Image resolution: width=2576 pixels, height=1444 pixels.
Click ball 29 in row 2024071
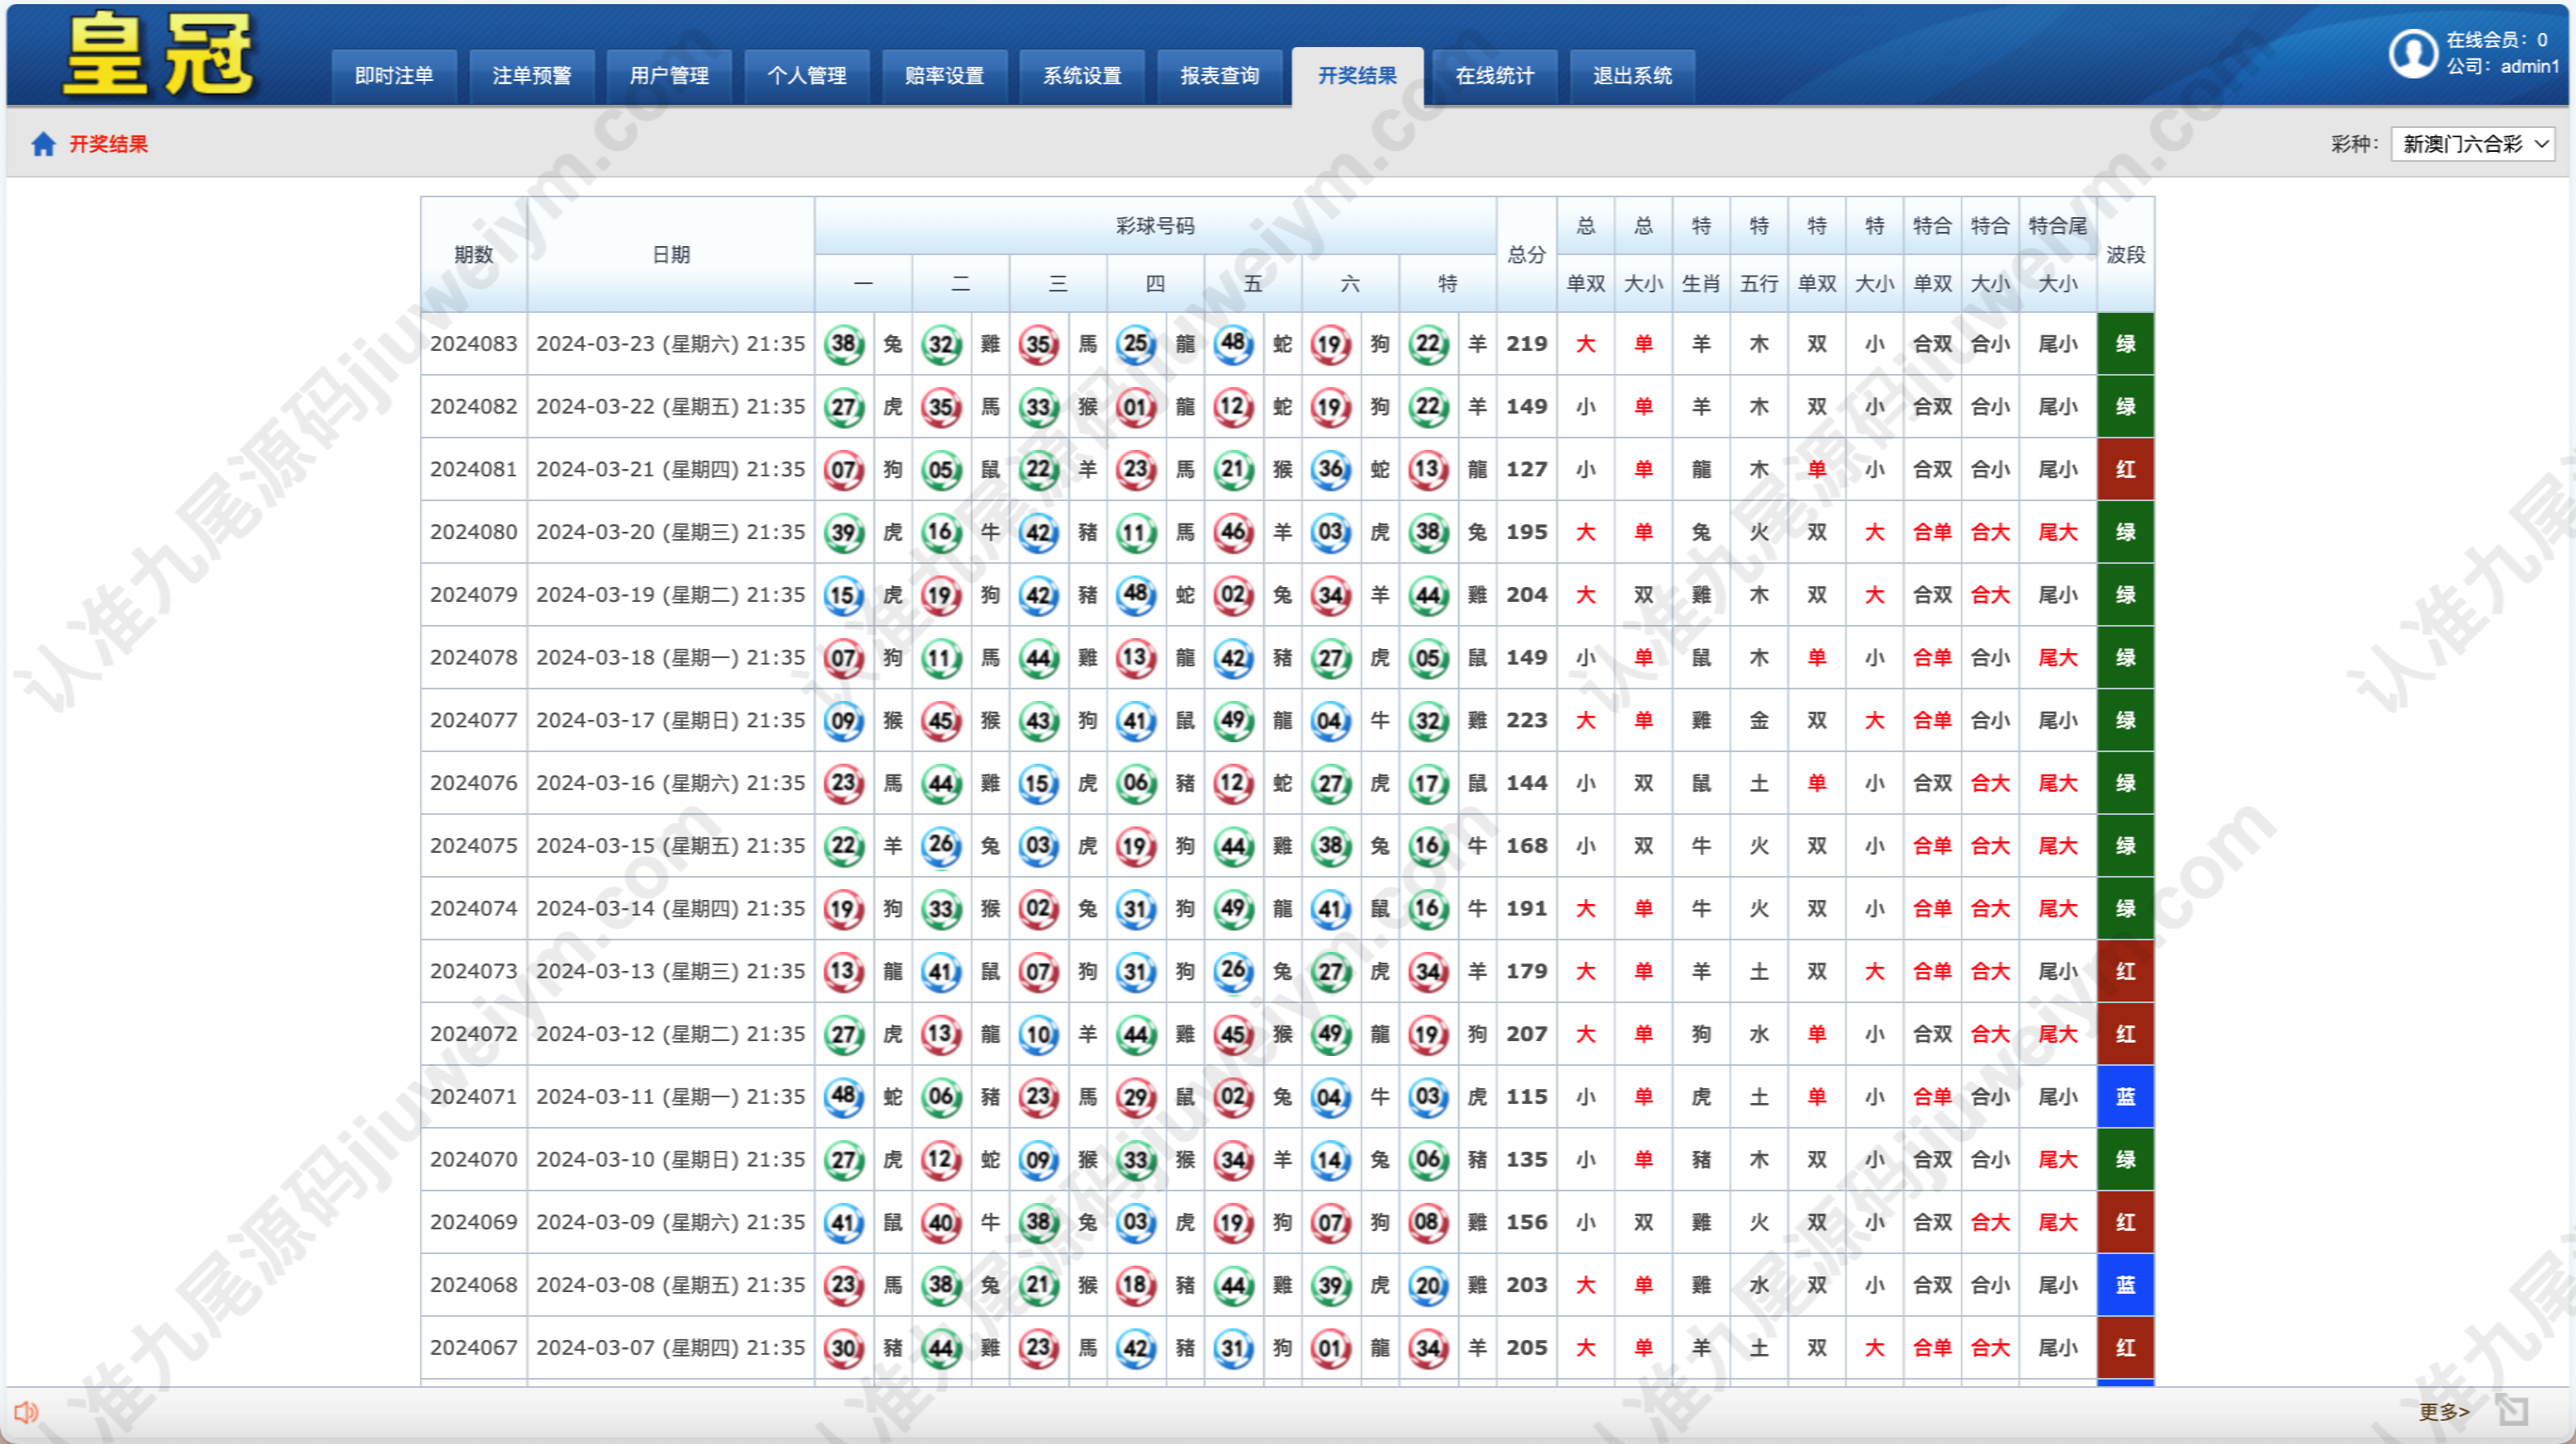point(1136,1097)
